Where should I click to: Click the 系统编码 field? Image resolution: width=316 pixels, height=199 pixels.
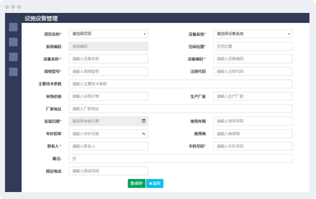(x=108, y=46)
